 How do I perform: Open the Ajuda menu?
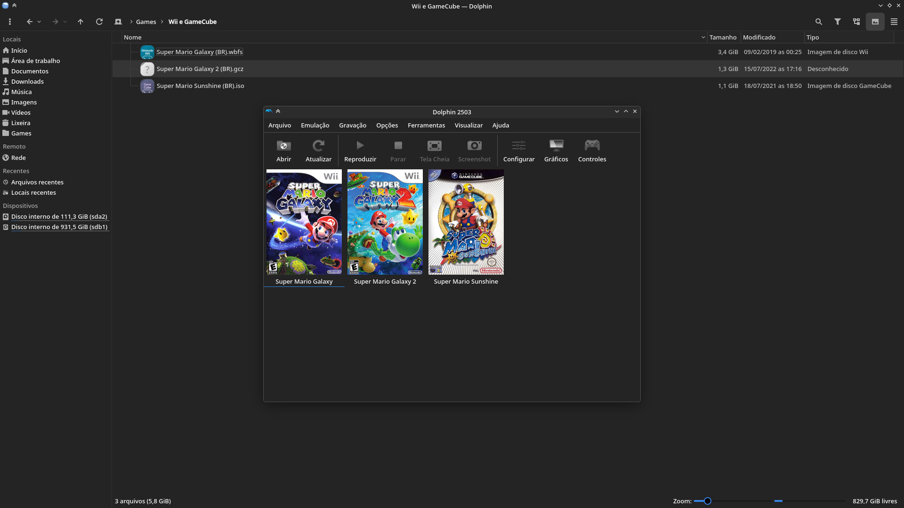click(x=500, y=126)
